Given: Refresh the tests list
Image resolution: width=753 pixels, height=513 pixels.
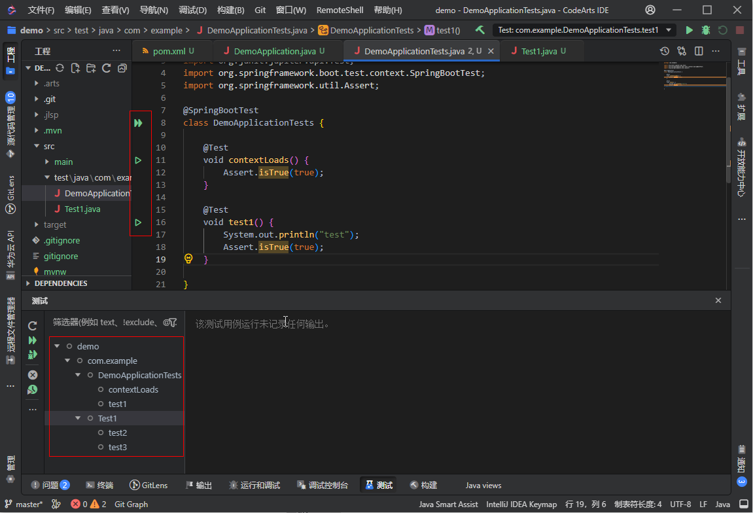Looking at the screenshot, I should tap(32, 325).
